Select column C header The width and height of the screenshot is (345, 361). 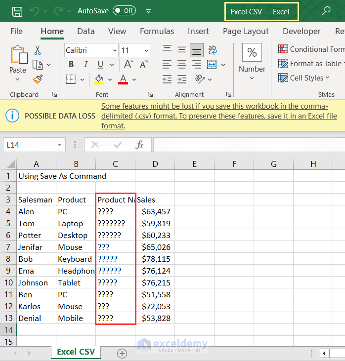coord(115,164)
